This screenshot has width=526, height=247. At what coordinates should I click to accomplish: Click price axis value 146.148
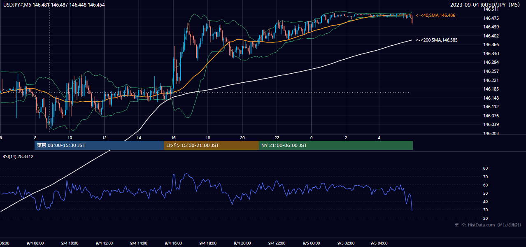[x=491, y=98]
